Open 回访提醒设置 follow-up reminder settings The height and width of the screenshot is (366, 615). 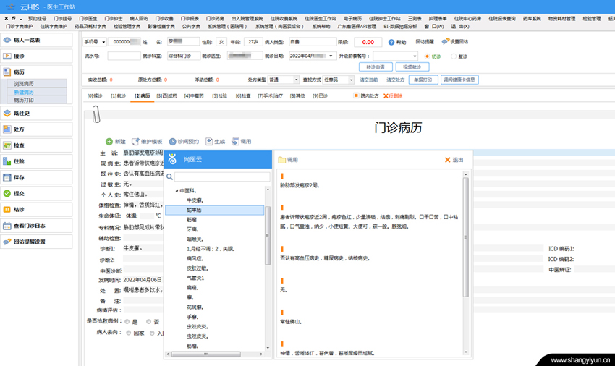[x=36, y=242]
